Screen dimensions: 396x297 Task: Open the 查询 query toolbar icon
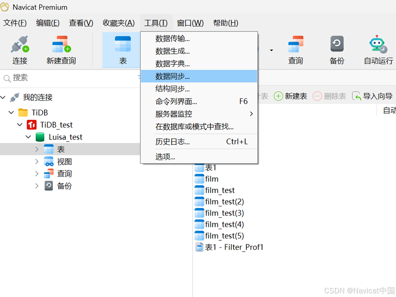point(296,44)
